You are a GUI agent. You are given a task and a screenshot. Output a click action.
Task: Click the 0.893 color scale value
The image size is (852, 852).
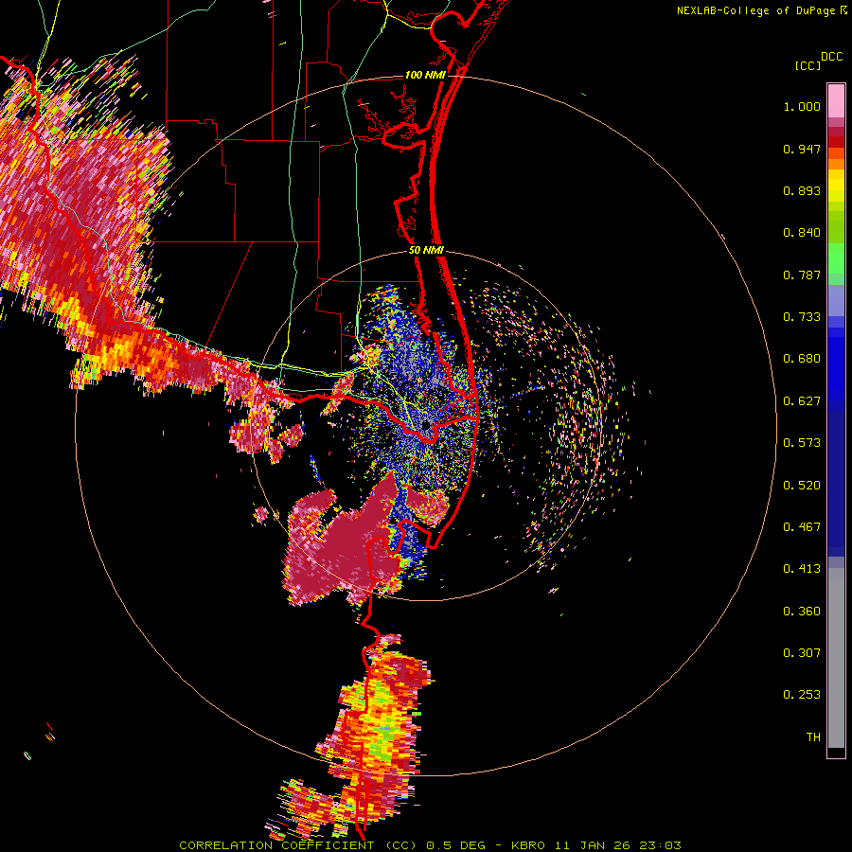[802, 190]
